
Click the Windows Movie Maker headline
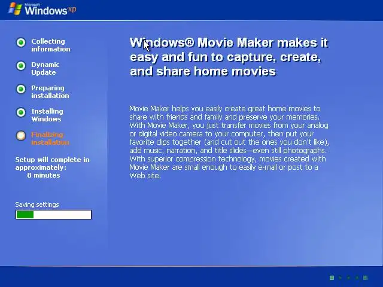[x=229, y=57]
